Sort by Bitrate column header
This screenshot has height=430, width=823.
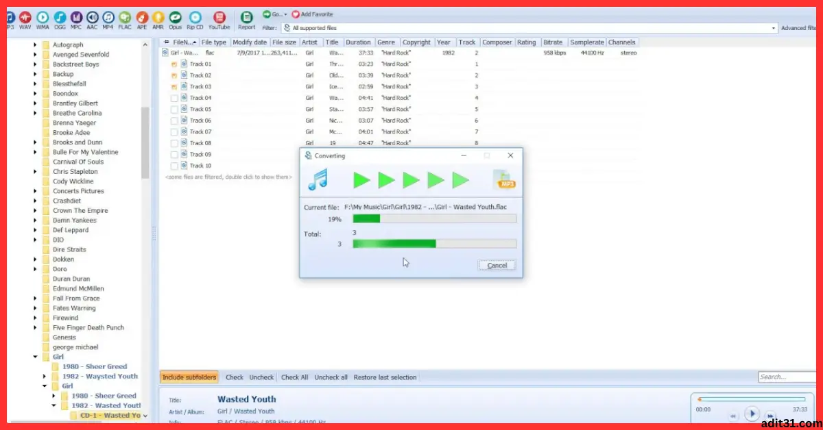tap(553, 42)
